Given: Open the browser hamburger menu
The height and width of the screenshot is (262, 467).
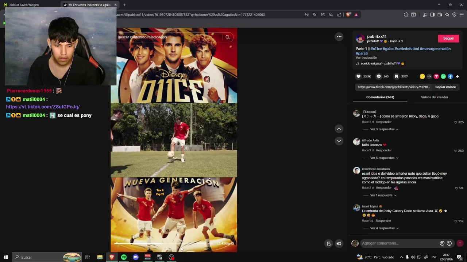Looking at the screenshot, I should [x=462, y=15].
